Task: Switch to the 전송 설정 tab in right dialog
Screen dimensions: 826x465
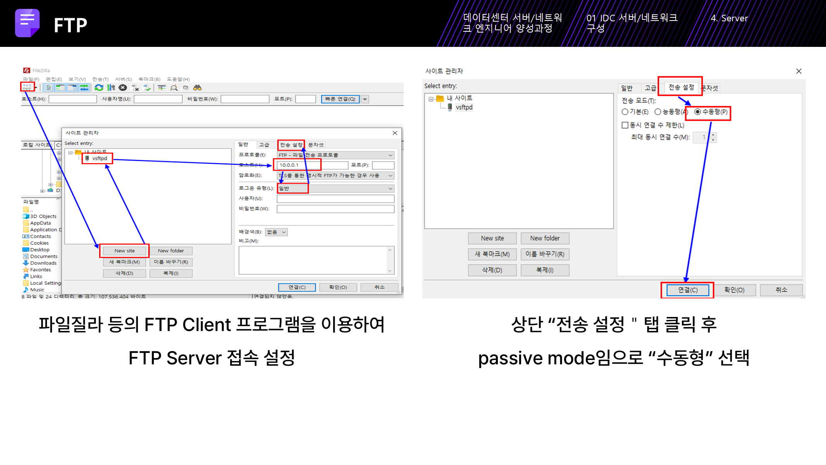Action: click(681, 88)
